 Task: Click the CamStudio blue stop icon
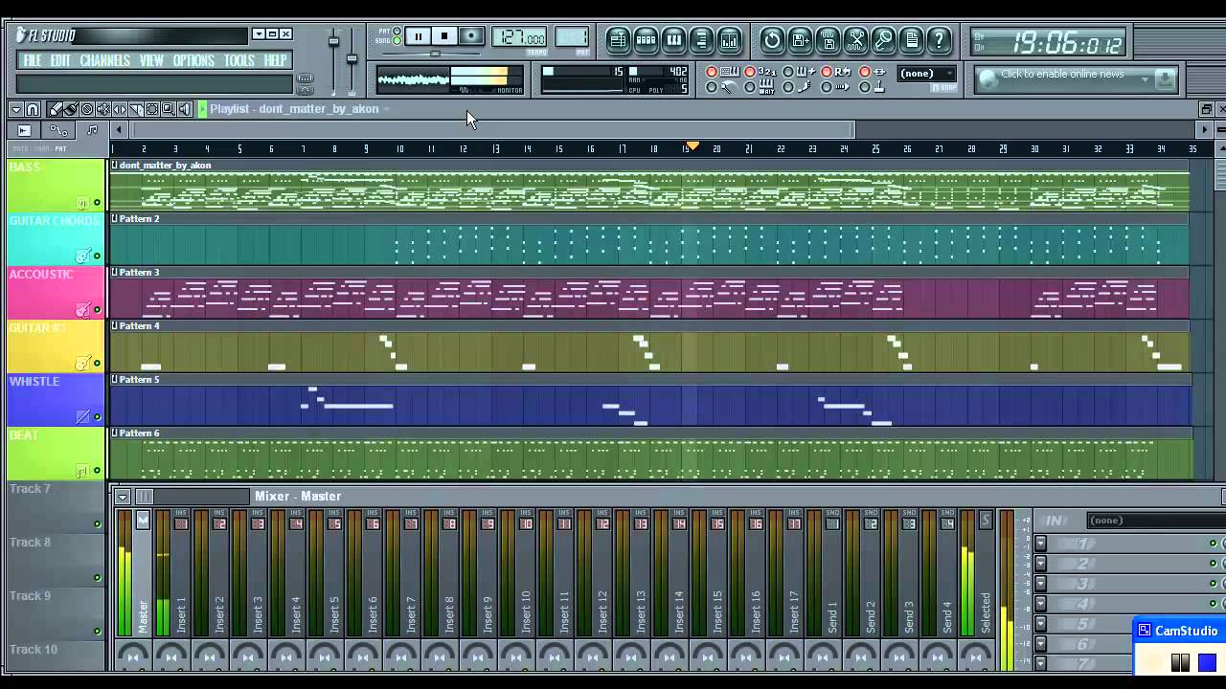pyautogui.click(x=1207, y=662)
